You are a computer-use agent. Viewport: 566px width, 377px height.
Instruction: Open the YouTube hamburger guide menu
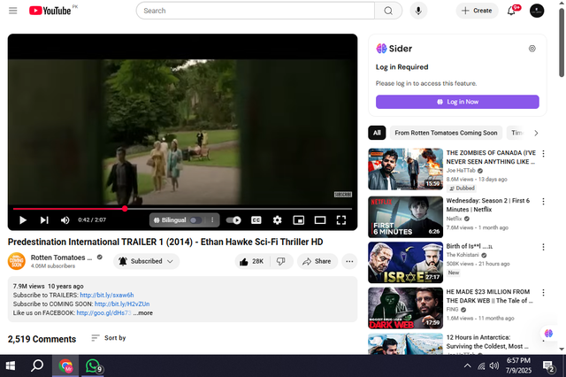pos(13,11)
